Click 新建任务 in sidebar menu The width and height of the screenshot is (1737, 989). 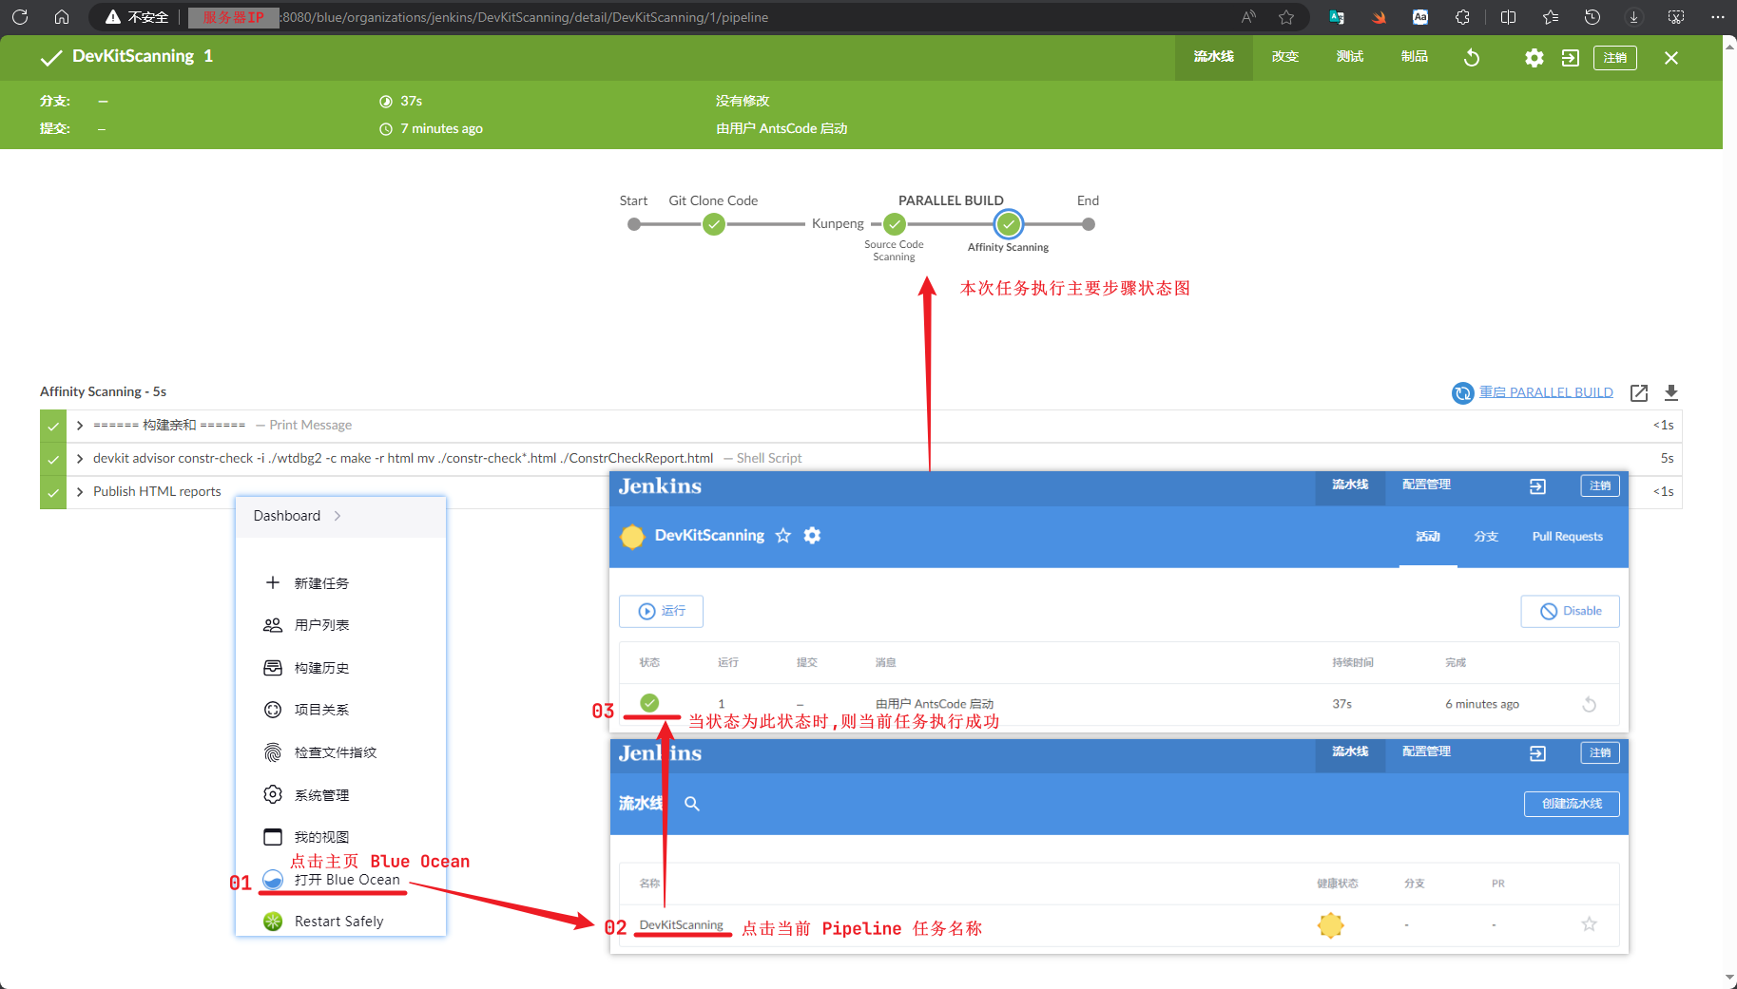point(307,583)
